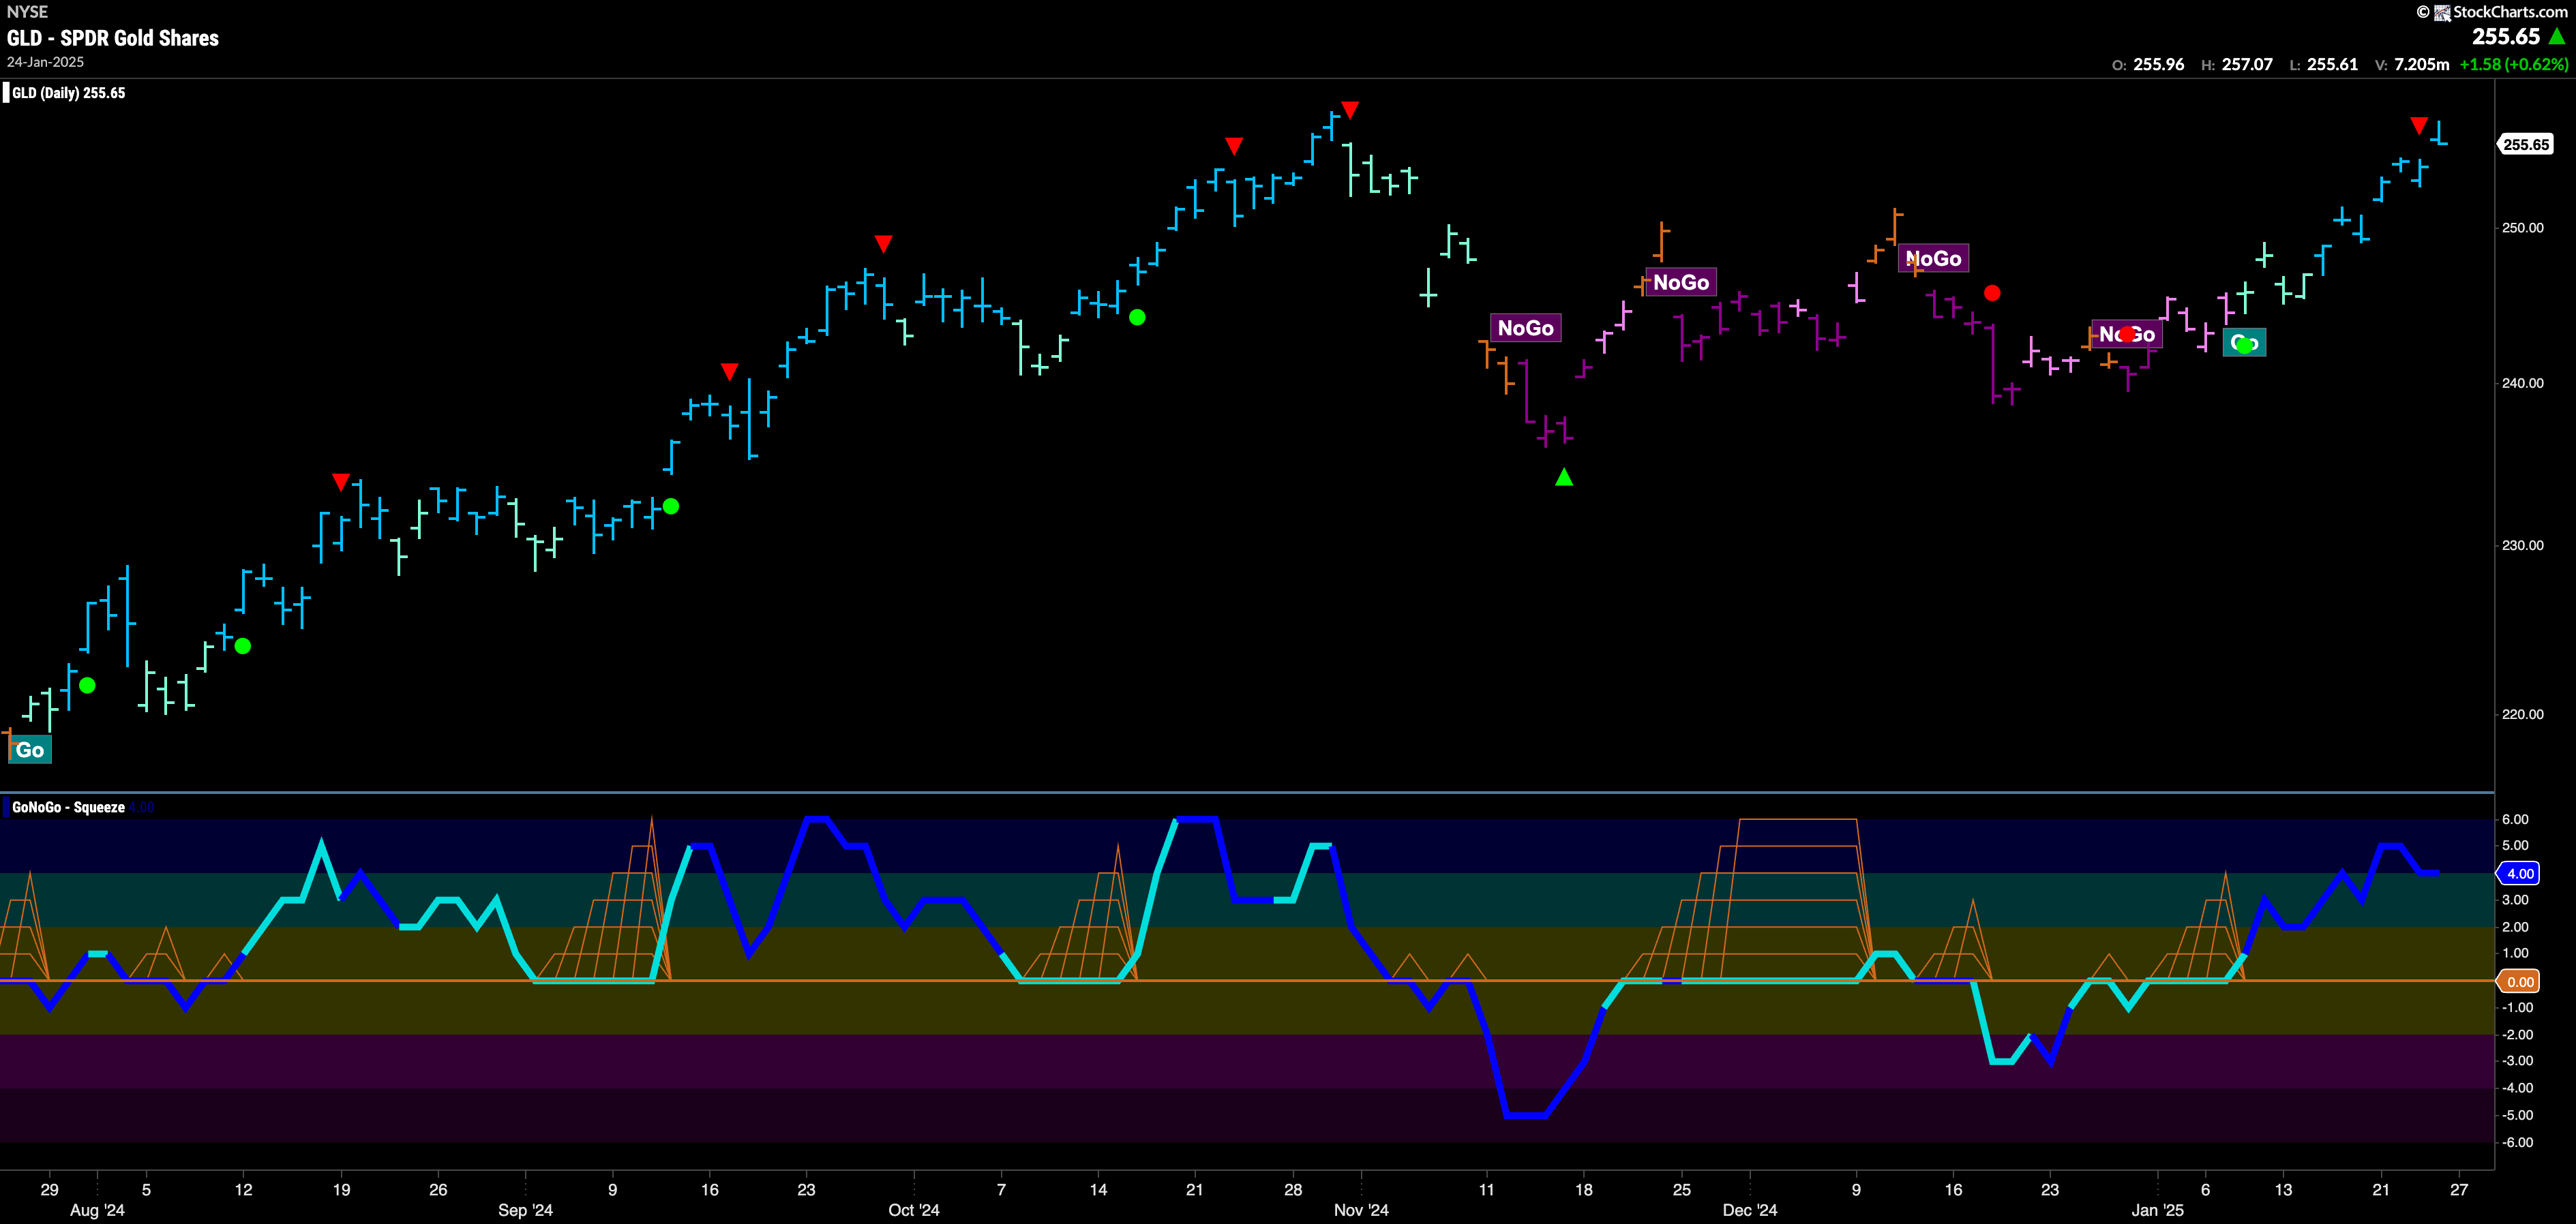Click the 230.00 price axis label
Image resolution: width=2576 pixels, height=1224 pixels.
(2522, 546)
